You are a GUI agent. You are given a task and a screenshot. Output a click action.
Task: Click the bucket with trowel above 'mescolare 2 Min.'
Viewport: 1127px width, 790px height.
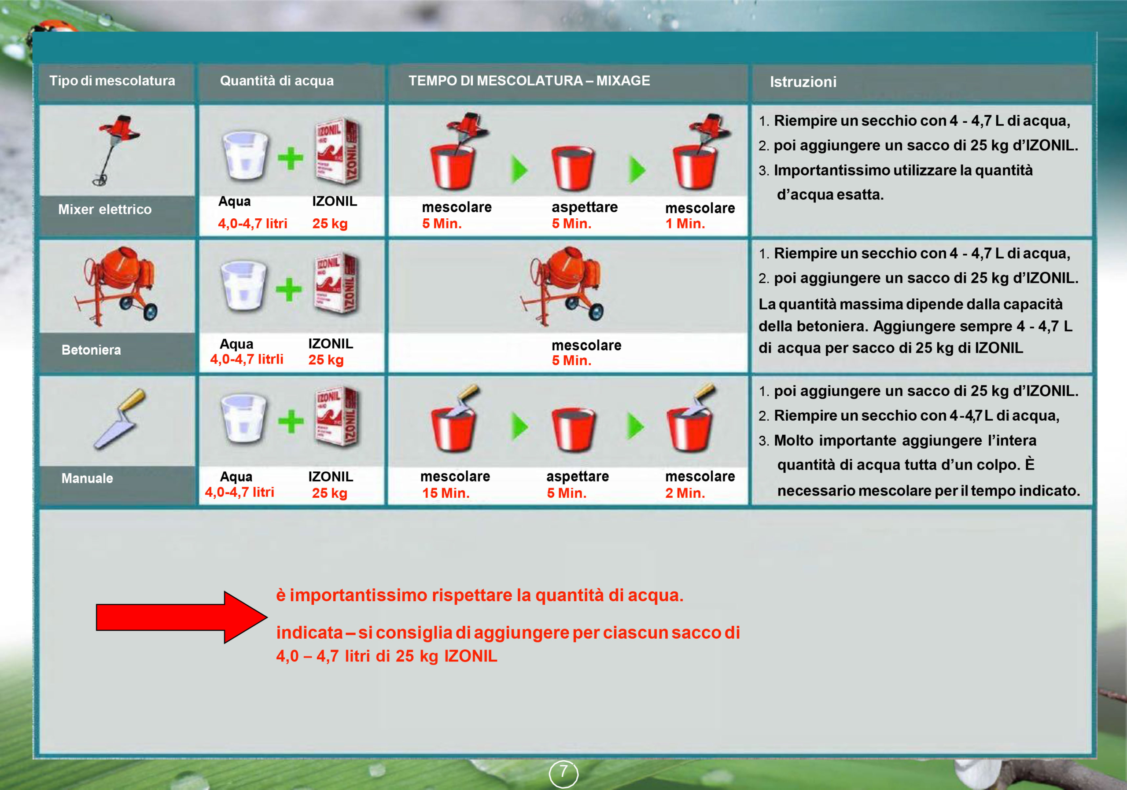pos(691,418)
